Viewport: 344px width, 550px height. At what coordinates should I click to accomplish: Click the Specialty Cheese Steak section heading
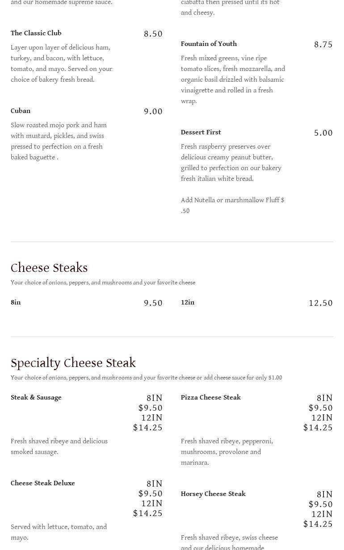click(73, 363)
